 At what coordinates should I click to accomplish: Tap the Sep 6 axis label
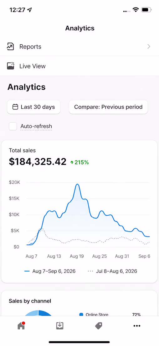click(x=144, y=256)
